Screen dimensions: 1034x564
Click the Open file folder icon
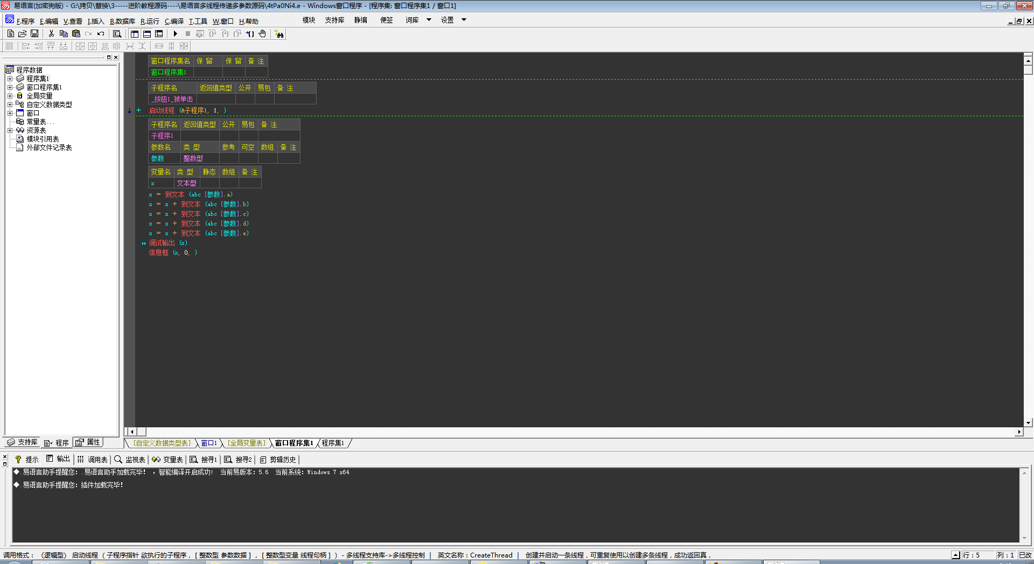pos(23,34)
